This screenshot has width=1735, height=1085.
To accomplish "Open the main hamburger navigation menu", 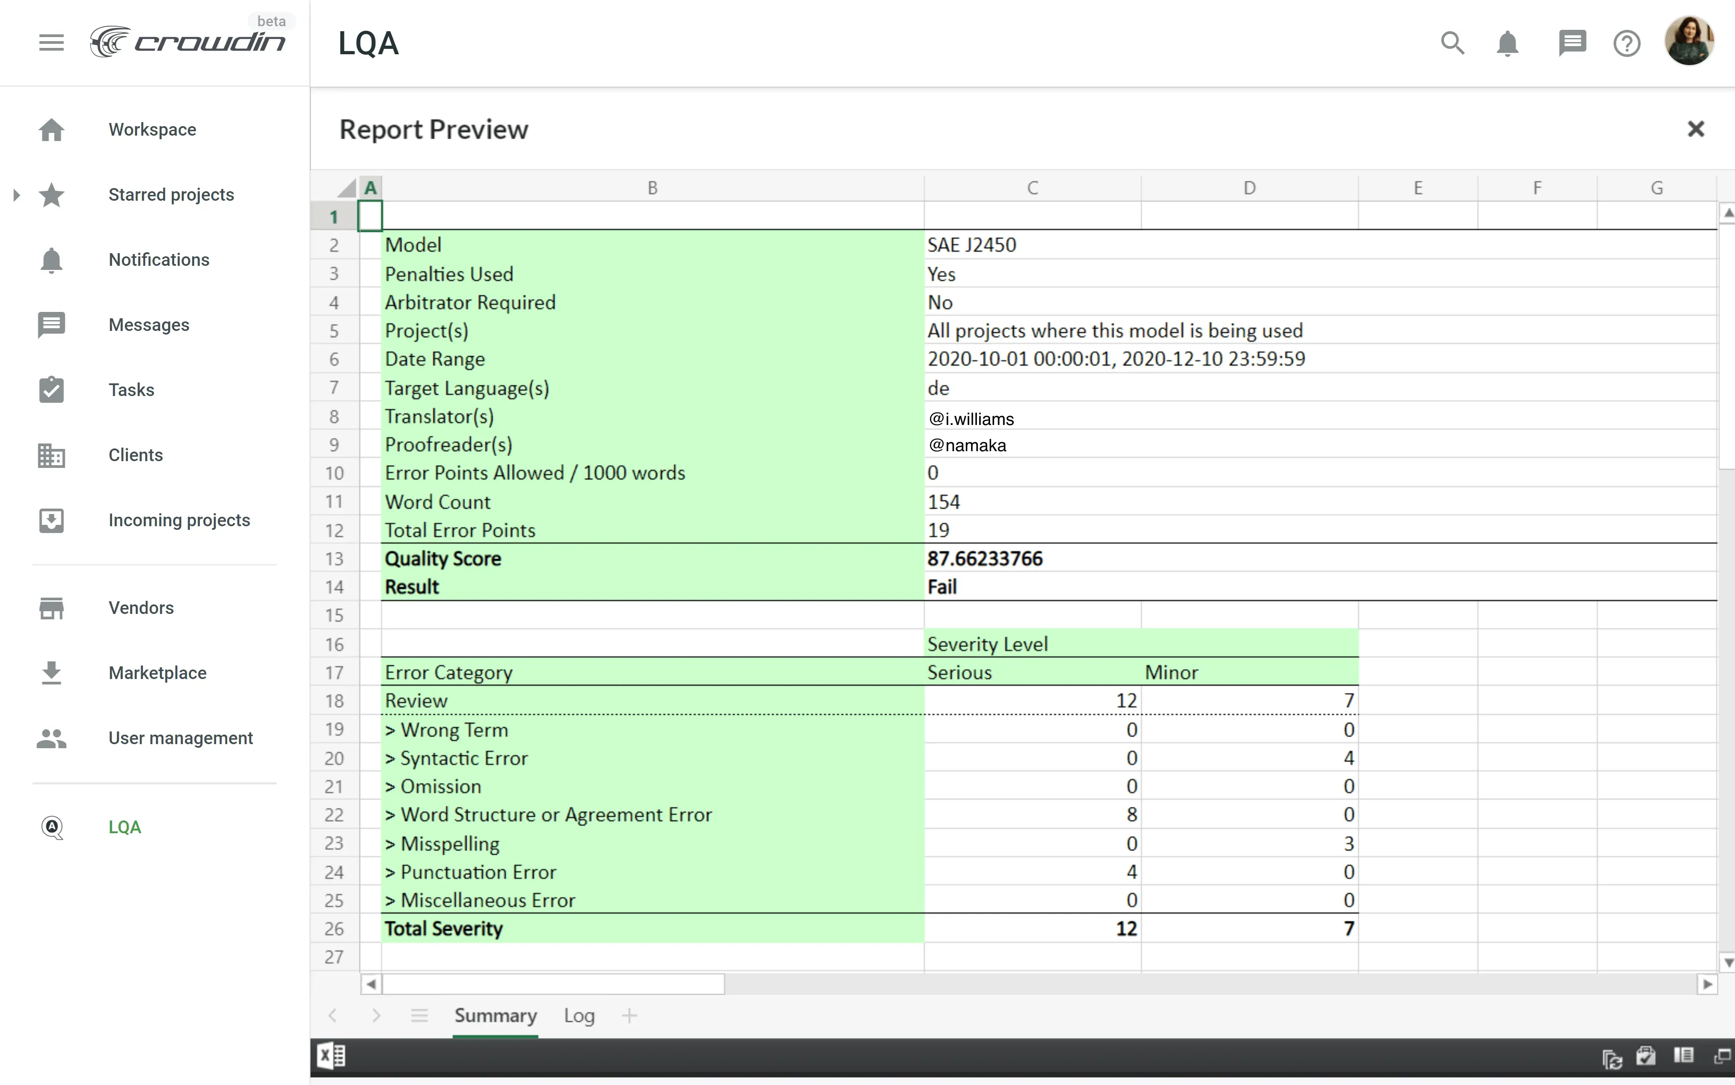I will tap(50, 42).
